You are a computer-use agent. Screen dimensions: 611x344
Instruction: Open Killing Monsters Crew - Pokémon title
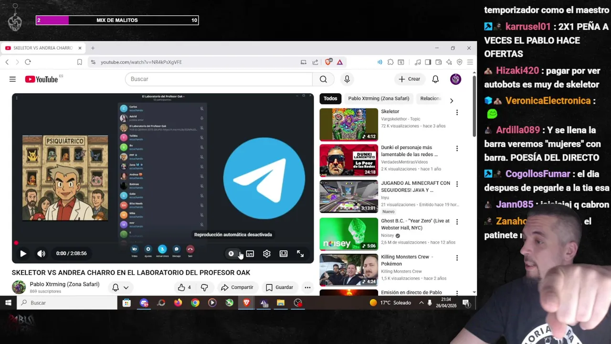(x=407, y=260)
